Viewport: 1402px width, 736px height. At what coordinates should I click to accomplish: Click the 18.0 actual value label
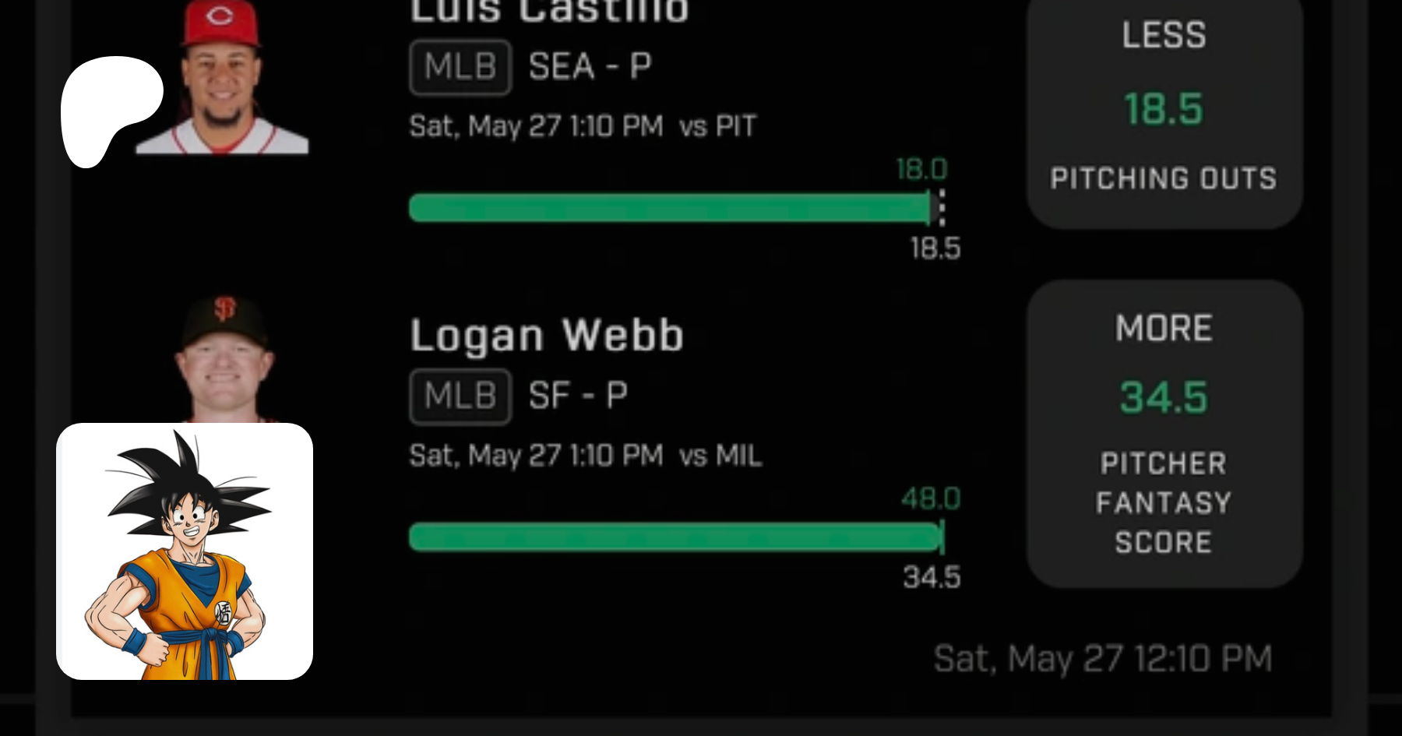[x=921, y=169]
